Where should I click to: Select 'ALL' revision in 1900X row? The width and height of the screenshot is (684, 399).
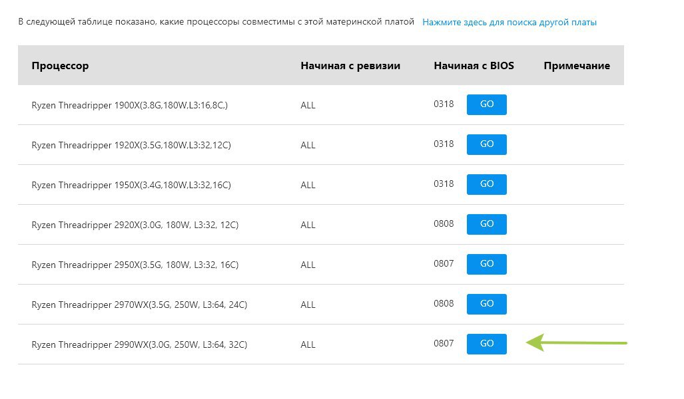pos(308,106)
